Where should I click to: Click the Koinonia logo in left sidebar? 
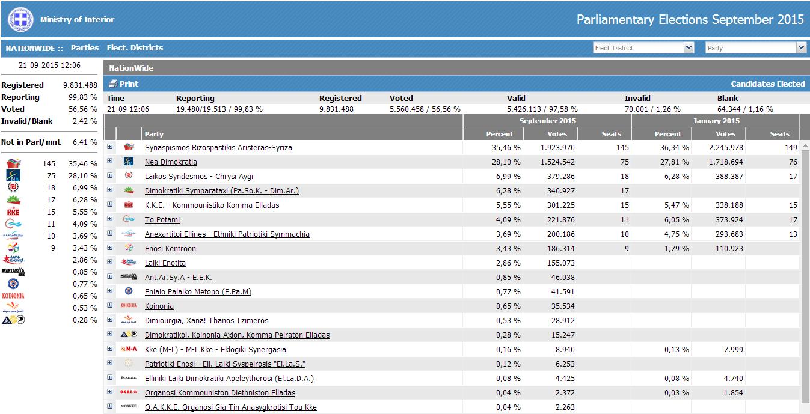click(13, 296)
